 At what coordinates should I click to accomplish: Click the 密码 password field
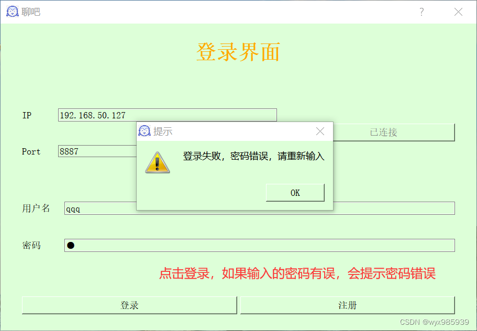tap(260, 245)
